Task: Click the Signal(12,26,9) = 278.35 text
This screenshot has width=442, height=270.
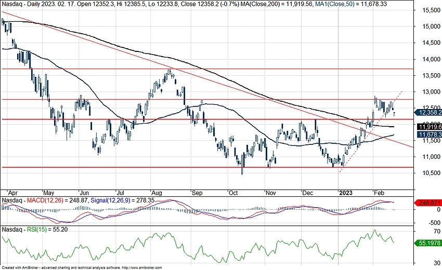Action: tap(122, 200)
